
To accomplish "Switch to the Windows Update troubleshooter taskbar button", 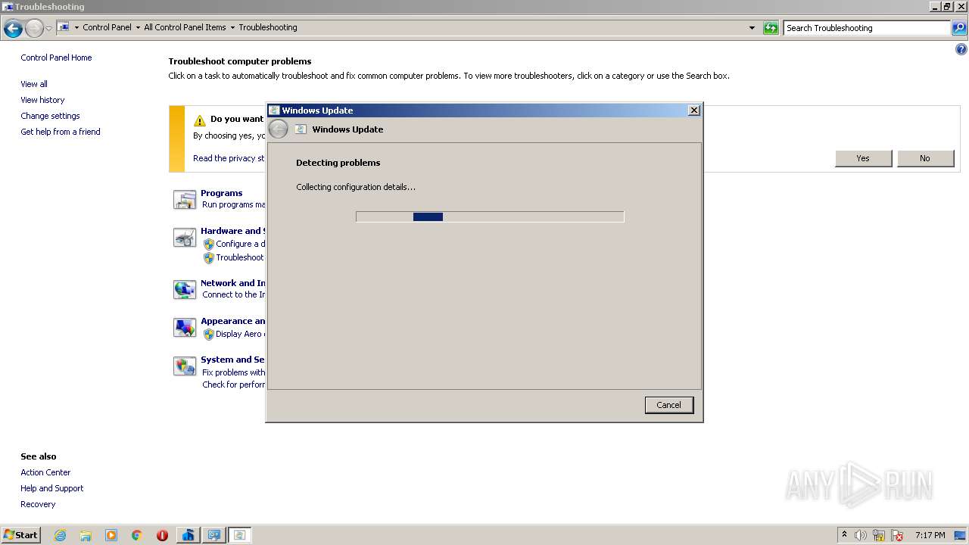I will [x=240, y=535].
